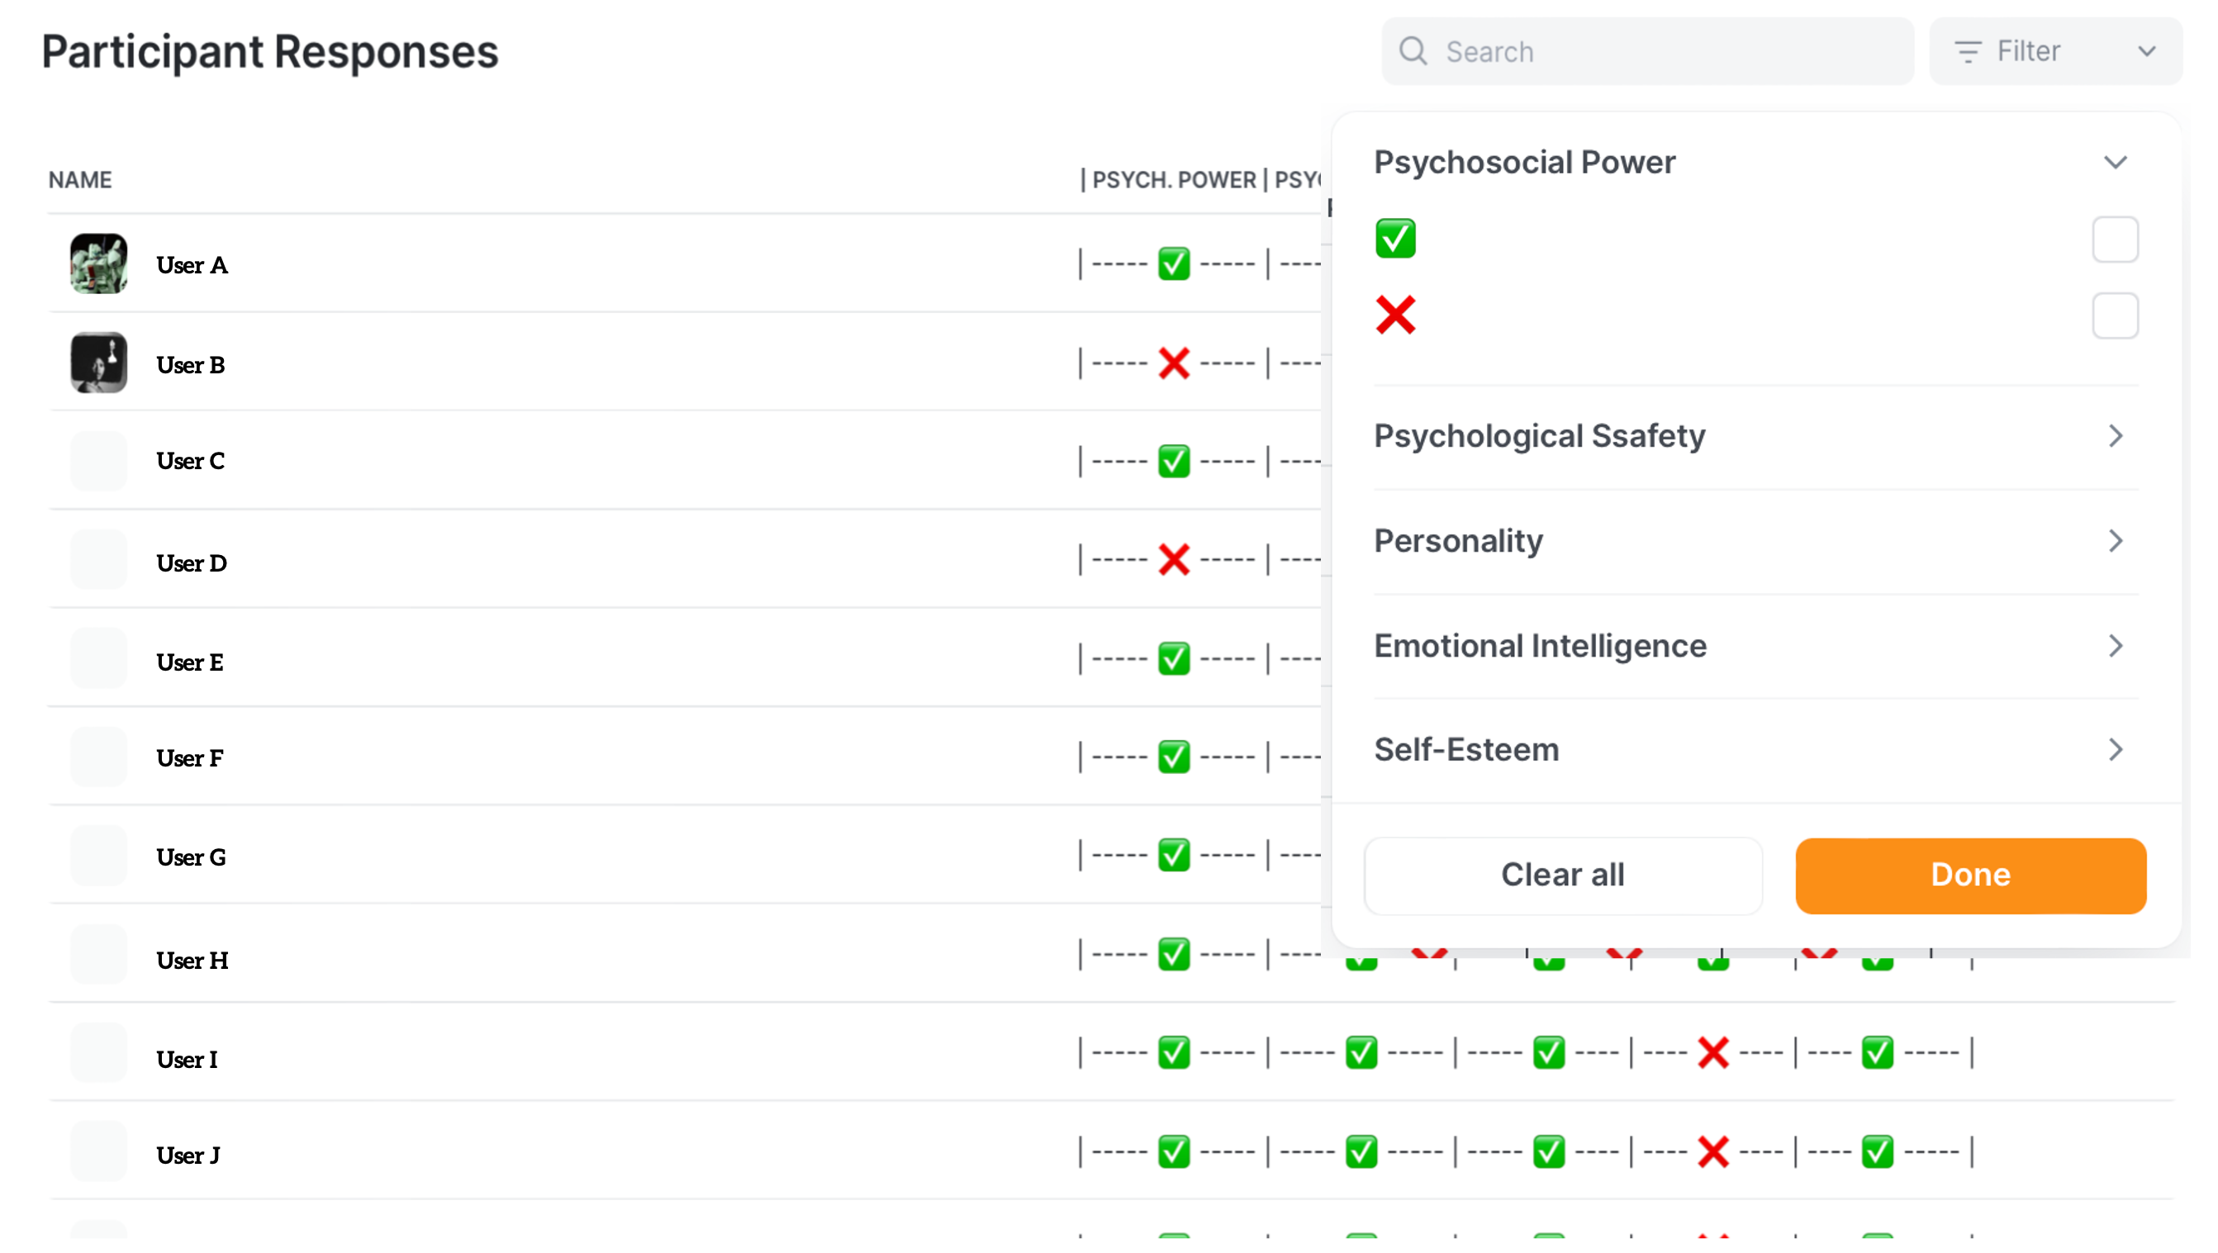Tick the red cross filter checkbox
This screenshot has height=1253, width=2218.
point(2115,316)
